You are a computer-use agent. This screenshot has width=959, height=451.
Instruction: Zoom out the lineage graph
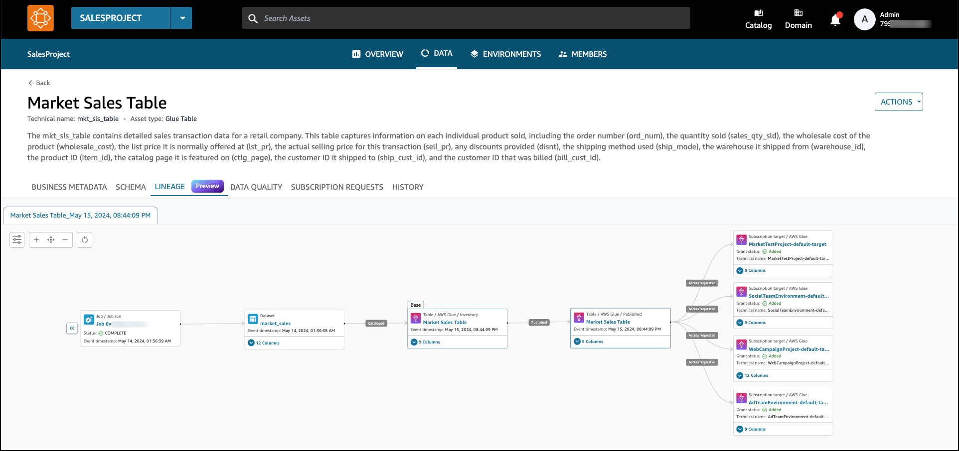(x=65, y=240)
